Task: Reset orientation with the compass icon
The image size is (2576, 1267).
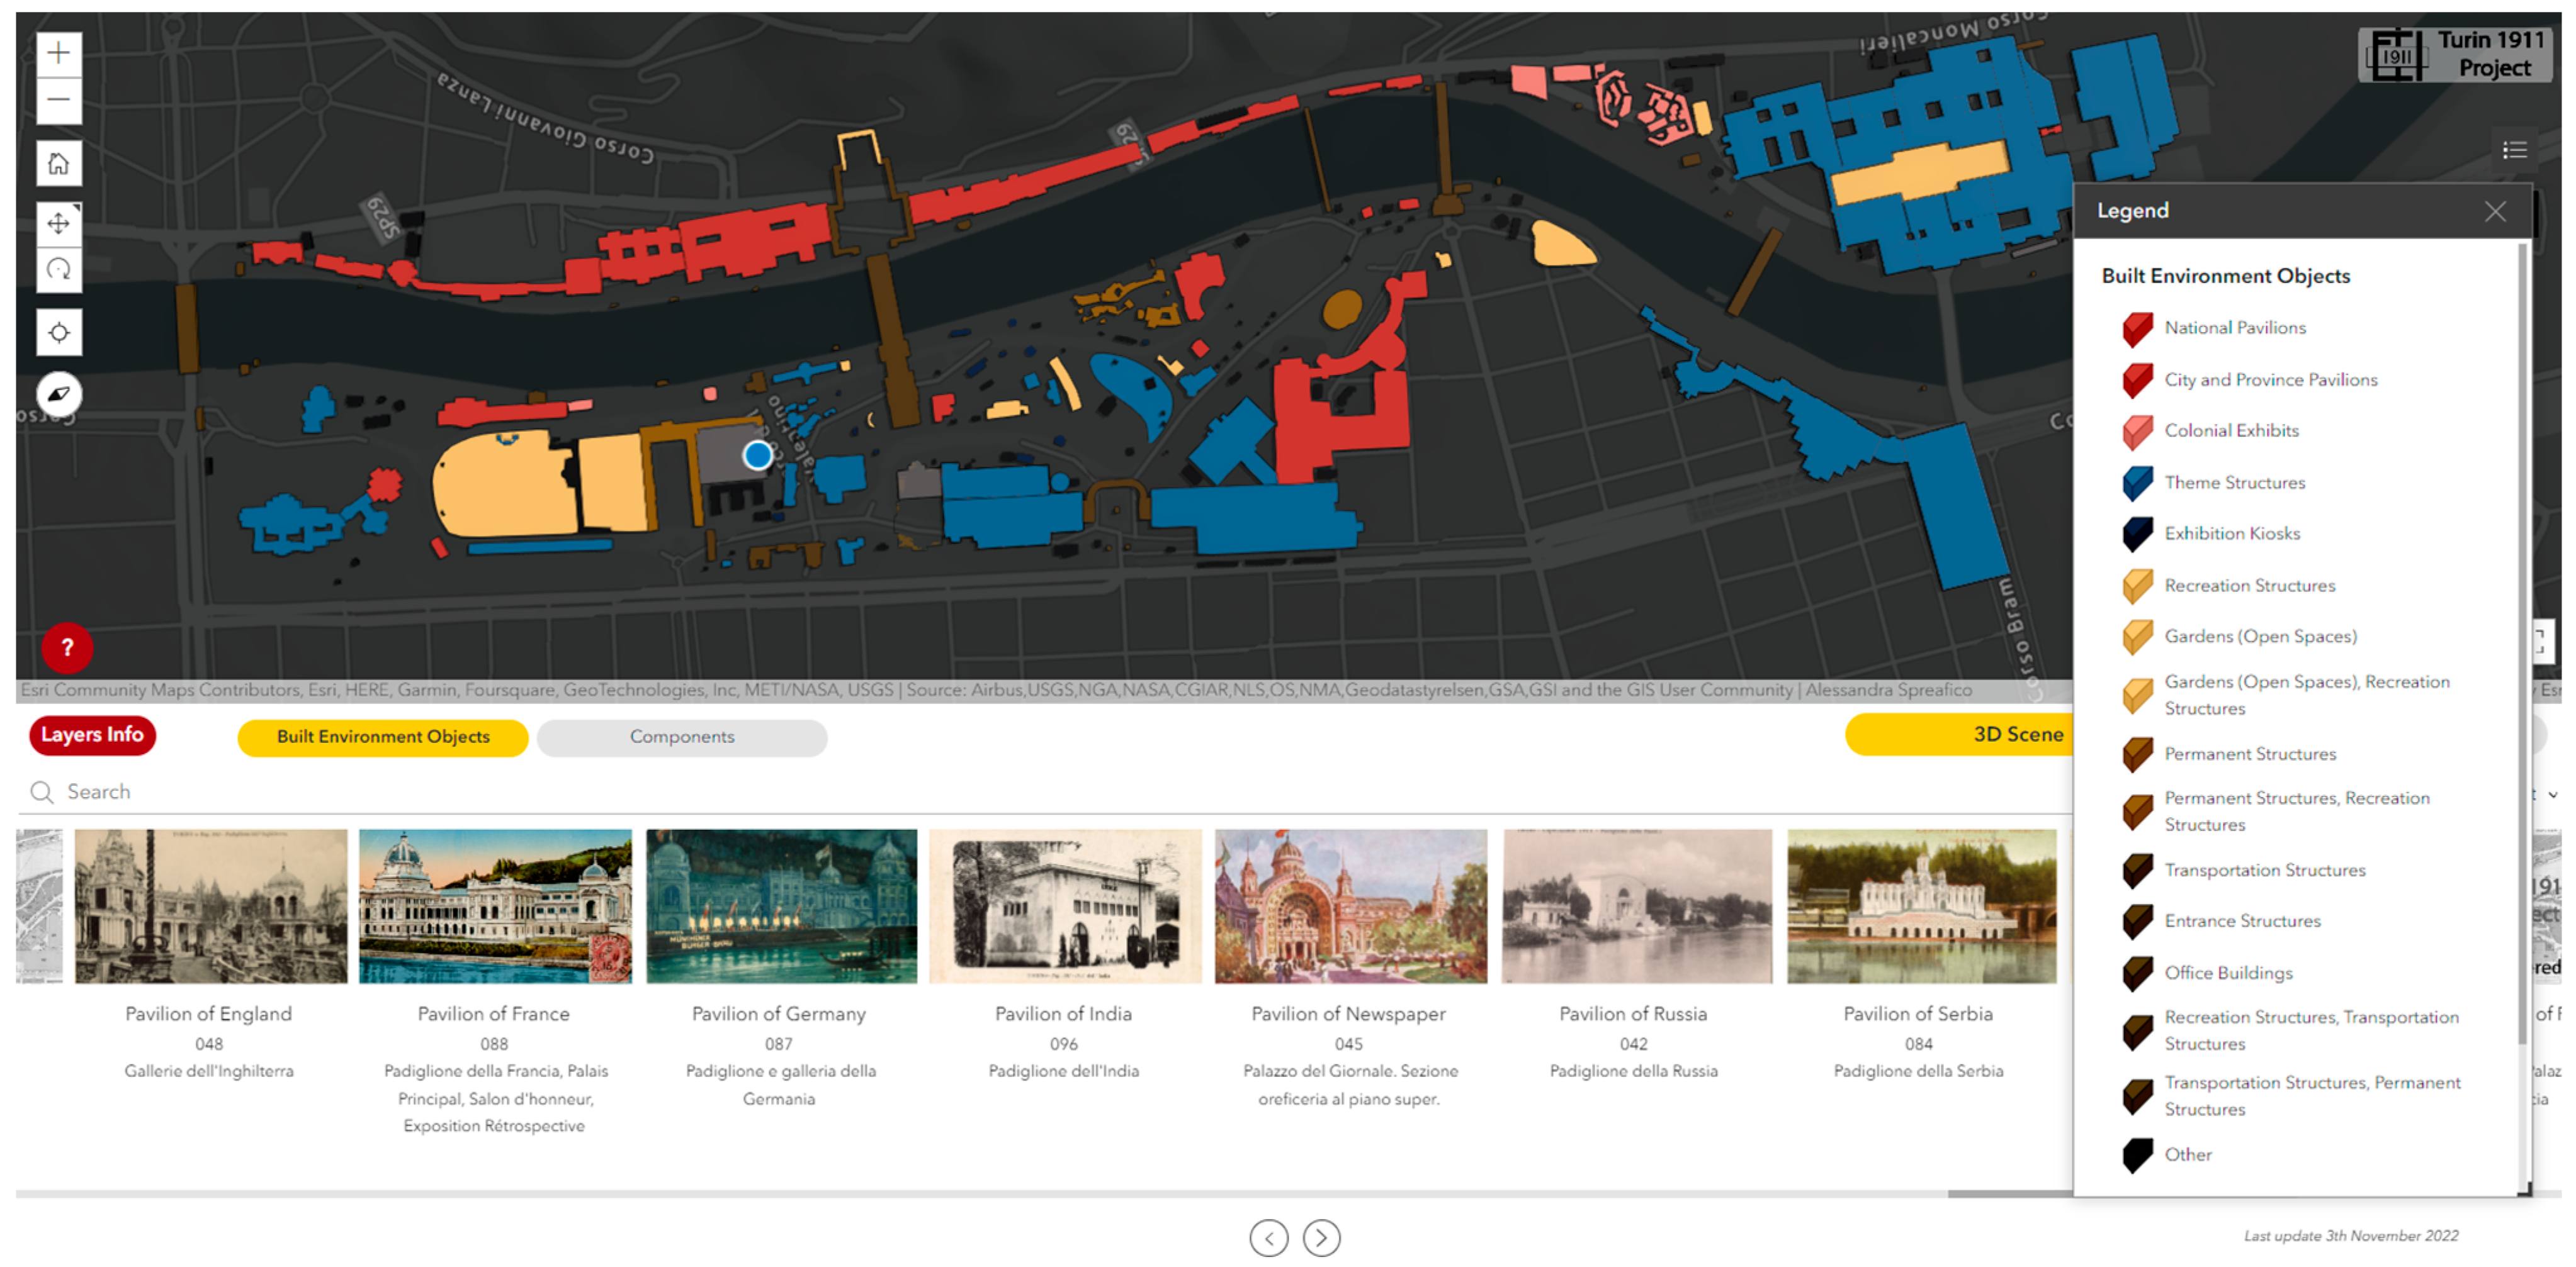Action: tap(58, 394)
